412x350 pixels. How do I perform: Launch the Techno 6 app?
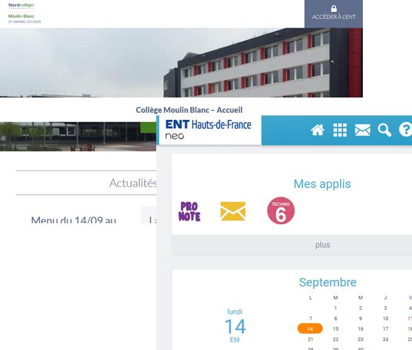(281, 211)
